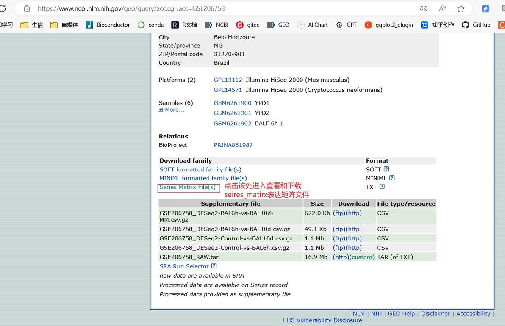Screen dimensions: 505x326
Task: Open the Series Matrix File(s) link
Action: click(x=187, y=187)
